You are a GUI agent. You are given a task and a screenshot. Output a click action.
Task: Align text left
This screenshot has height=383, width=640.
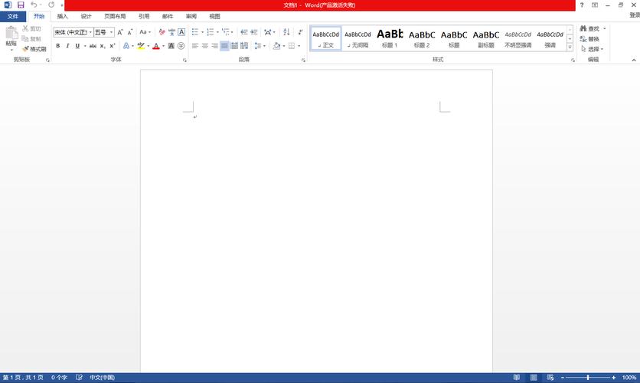[x=195, y=46]
